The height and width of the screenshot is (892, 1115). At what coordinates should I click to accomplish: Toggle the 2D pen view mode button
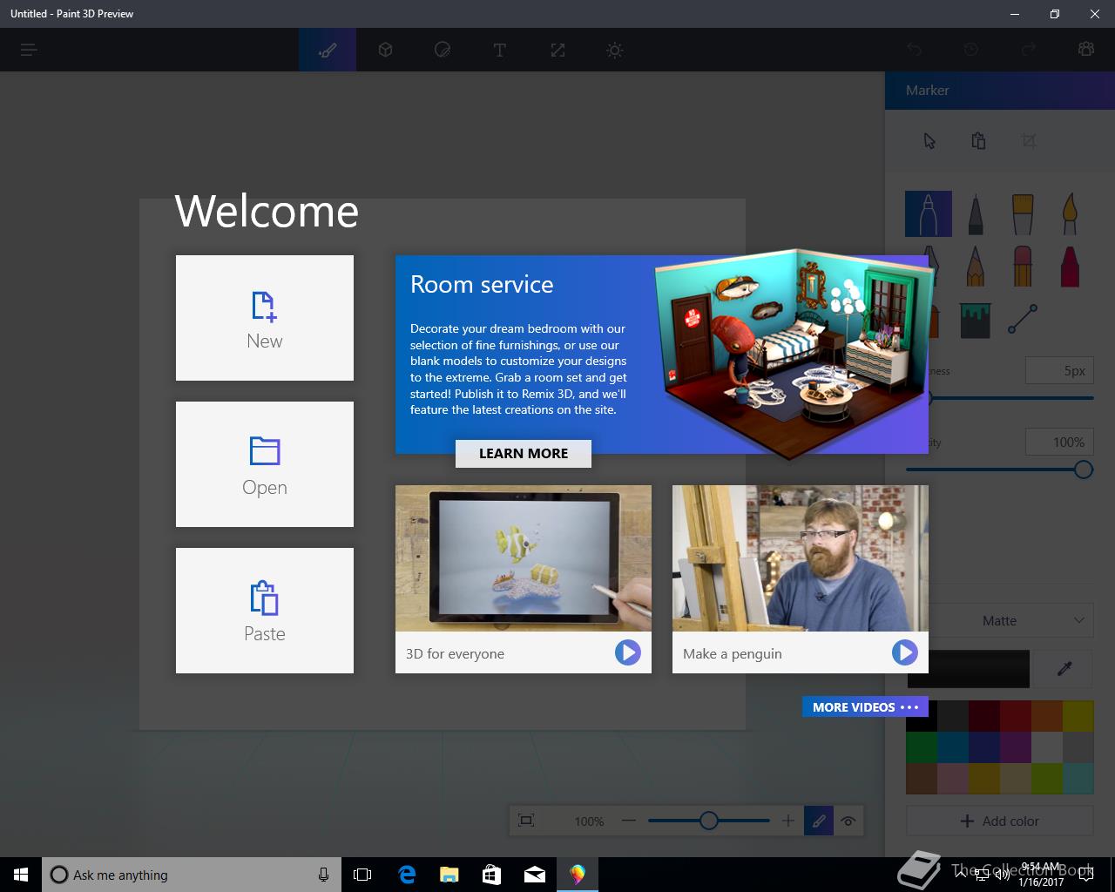(x=819, y=821)
